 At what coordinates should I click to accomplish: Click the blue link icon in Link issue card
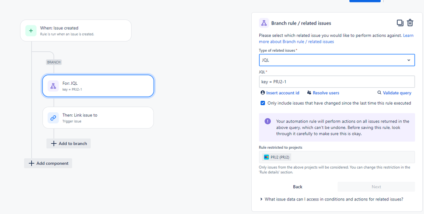pyautogui.click(x=53, y=118)
